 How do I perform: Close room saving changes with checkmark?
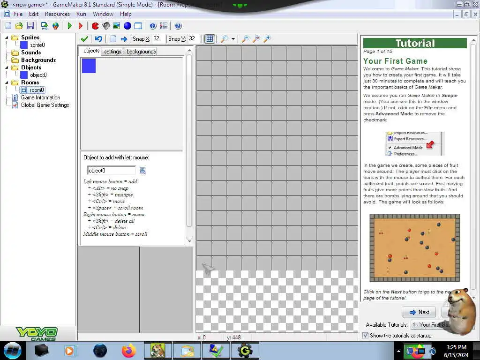(85, 39)
